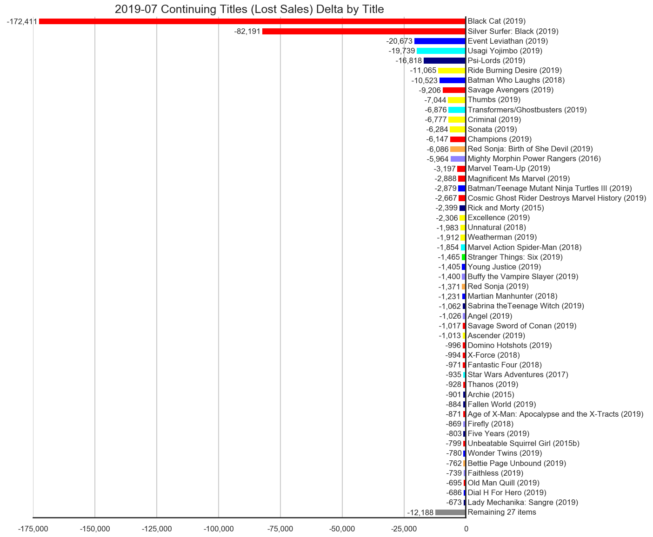Click the yellow Ride Burning Desire bar
Image resolution: width=653 pixels, height=537 pixels.
452,71
